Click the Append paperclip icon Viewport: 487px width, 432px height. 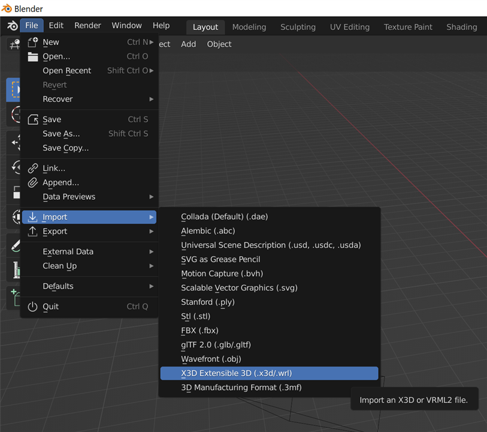(x=33, y=182)
